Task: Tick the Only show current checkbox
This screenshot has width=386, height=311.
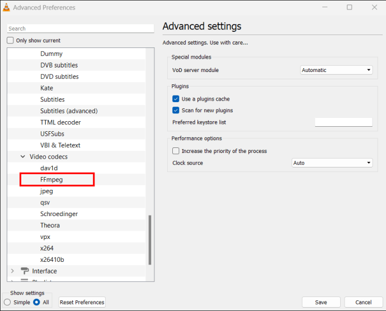Action: click(x=10, y=40)
